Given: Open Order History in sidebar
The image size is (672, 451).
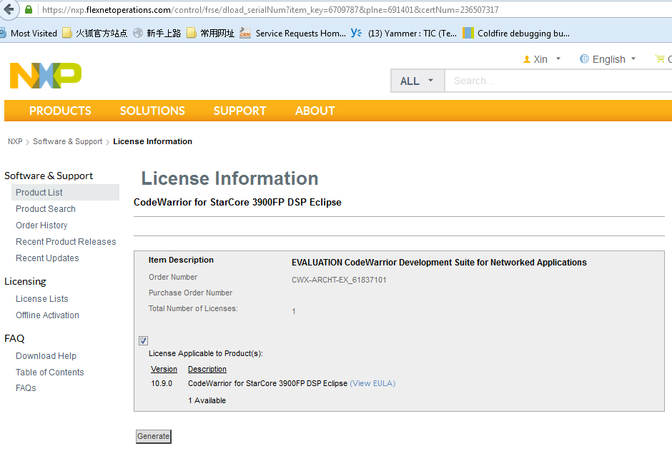Looking at the screenshot, I should [41, 225].
